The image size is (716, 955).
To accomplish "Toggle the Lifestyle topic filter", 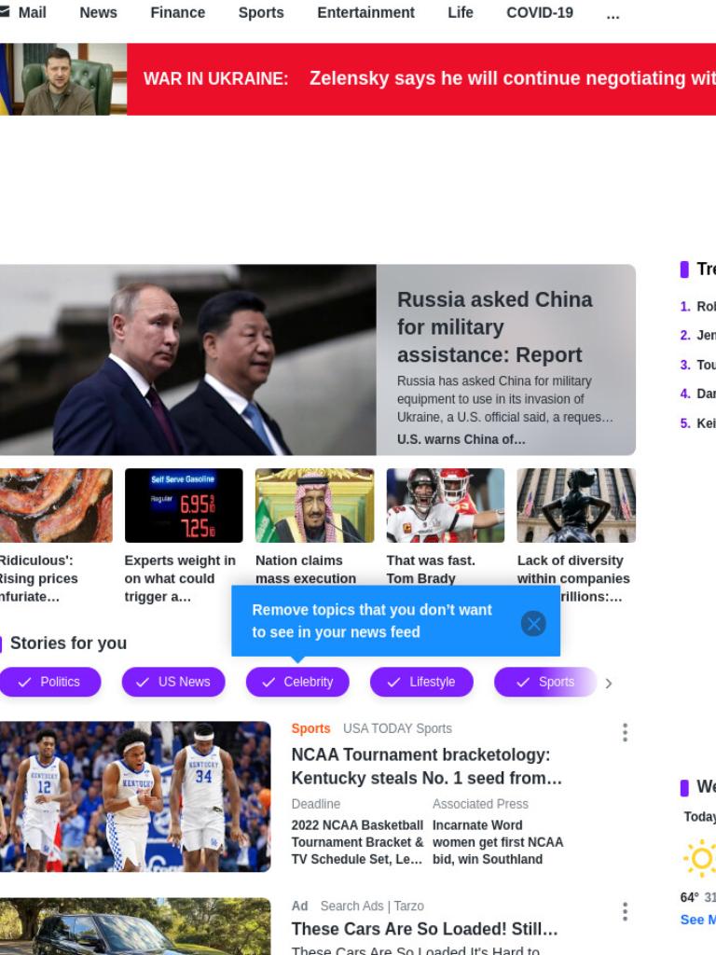I will tap(422, 682).
